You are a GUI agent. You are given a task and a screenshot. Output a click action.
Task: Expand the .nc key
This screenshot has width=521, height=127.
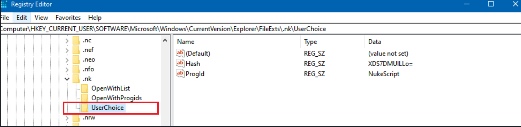pos(67,41)
